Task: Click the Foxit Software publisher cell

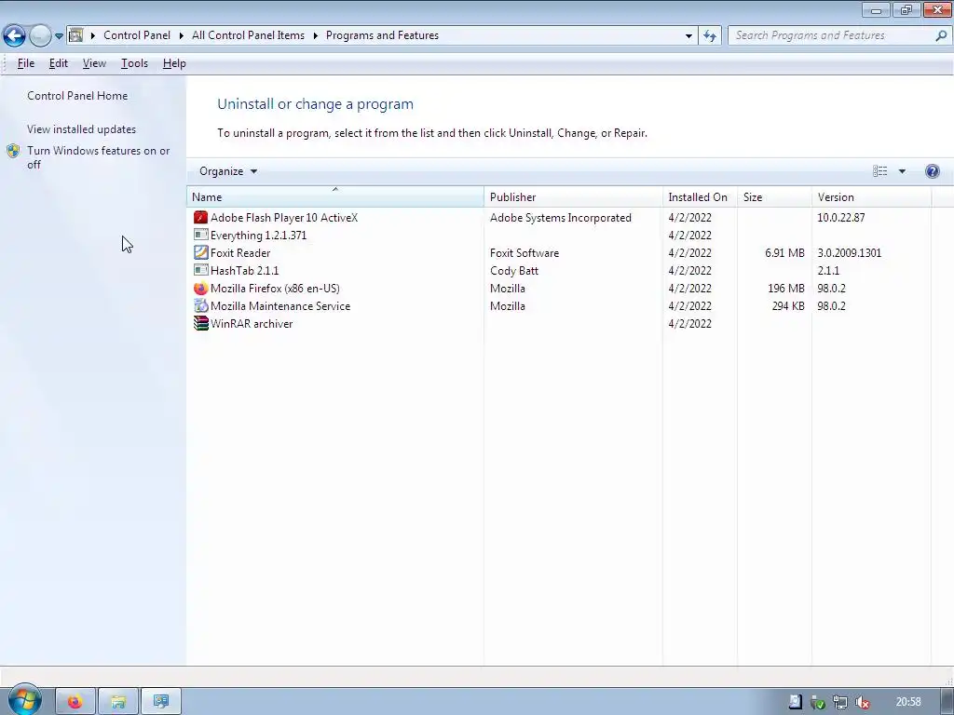Action: click(x=525, y=252)
